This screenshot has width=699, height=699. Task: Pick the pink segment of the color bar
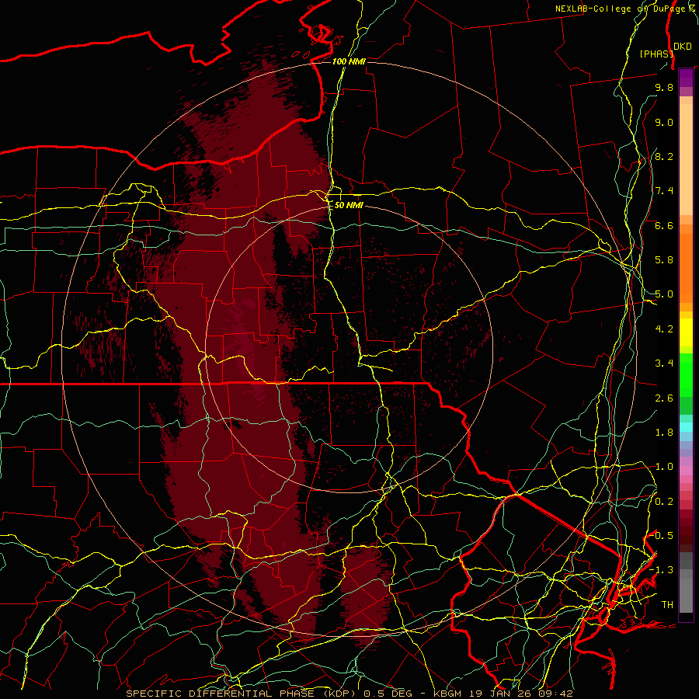click(686, 471)
